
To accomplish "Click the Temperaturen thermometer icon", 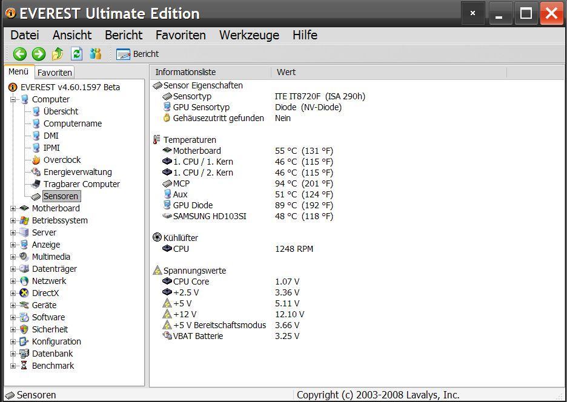I will click(156, 139).
